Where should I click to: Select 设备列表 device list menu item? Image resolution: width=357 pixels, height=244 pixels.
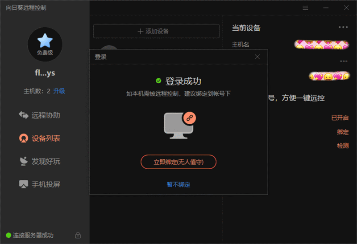39,138
